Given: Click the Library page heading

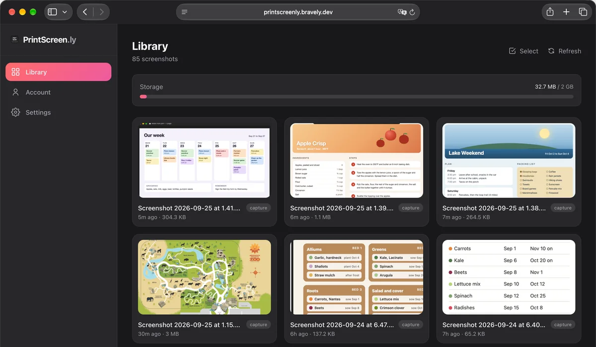Looking at the screenshot, I should [x=150, y=46].
